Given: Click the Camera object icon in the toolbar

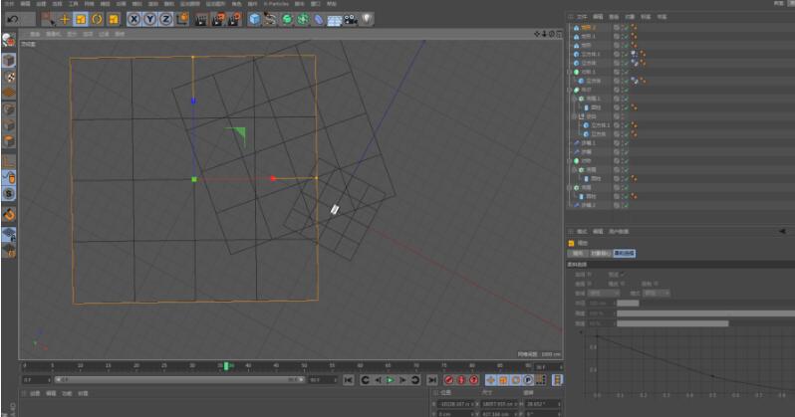Looking at the screenshot, I should tap(351, 18).
